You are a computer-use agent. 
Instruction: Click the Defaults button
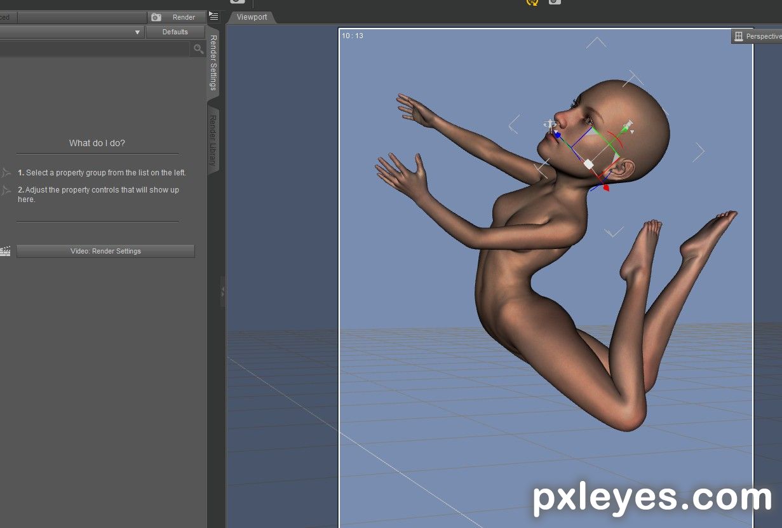pos(175,32)
